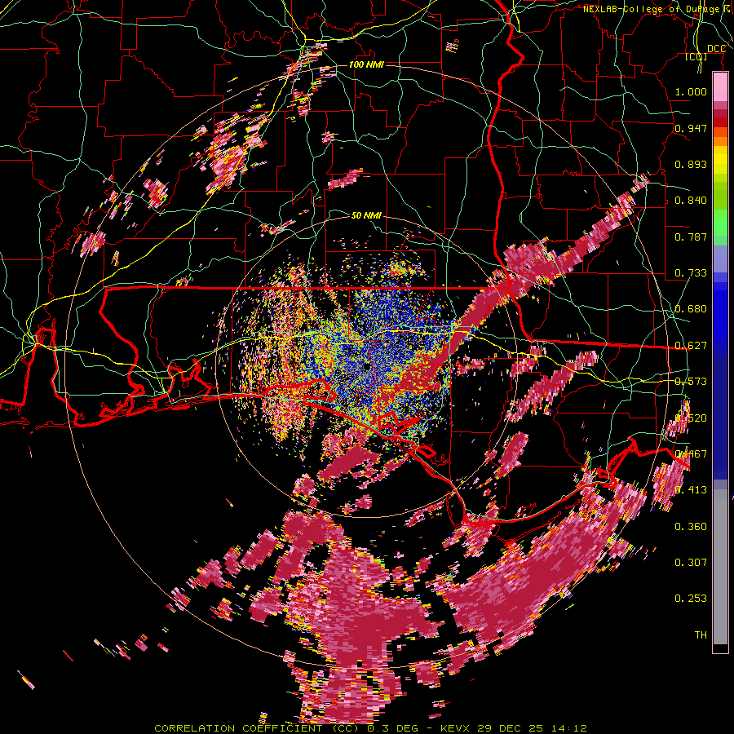Click the Correlation Coefficient caption at the bottom
The height and width of the screenshot is (734, 734).
click(371, 728)
